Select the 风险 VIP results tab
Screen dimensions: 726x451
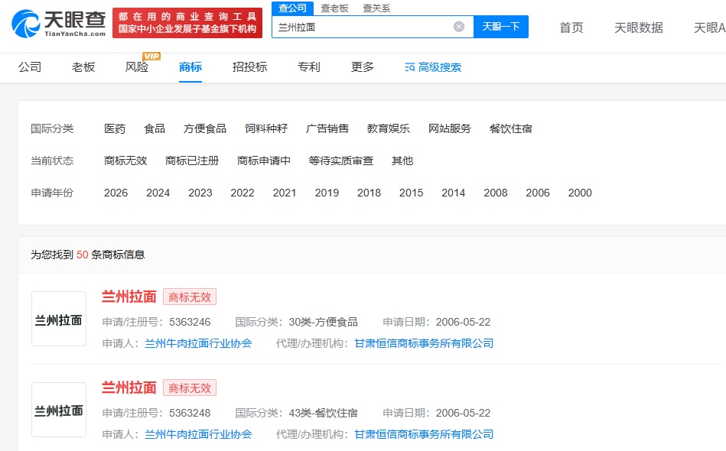pos(137,67)
